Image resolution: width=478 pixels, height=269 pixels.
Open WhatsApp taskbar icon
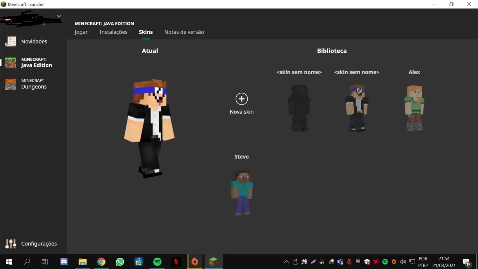click(120, 262)
